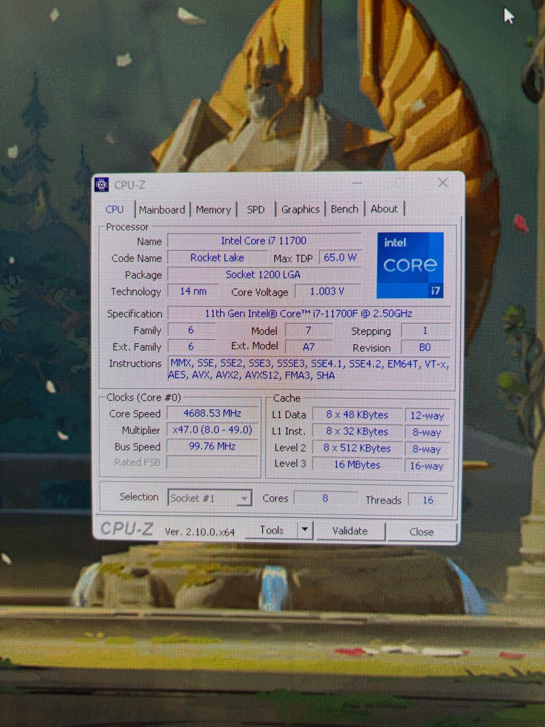Open the Socket #1 selection dropdown

pos(209,498)
